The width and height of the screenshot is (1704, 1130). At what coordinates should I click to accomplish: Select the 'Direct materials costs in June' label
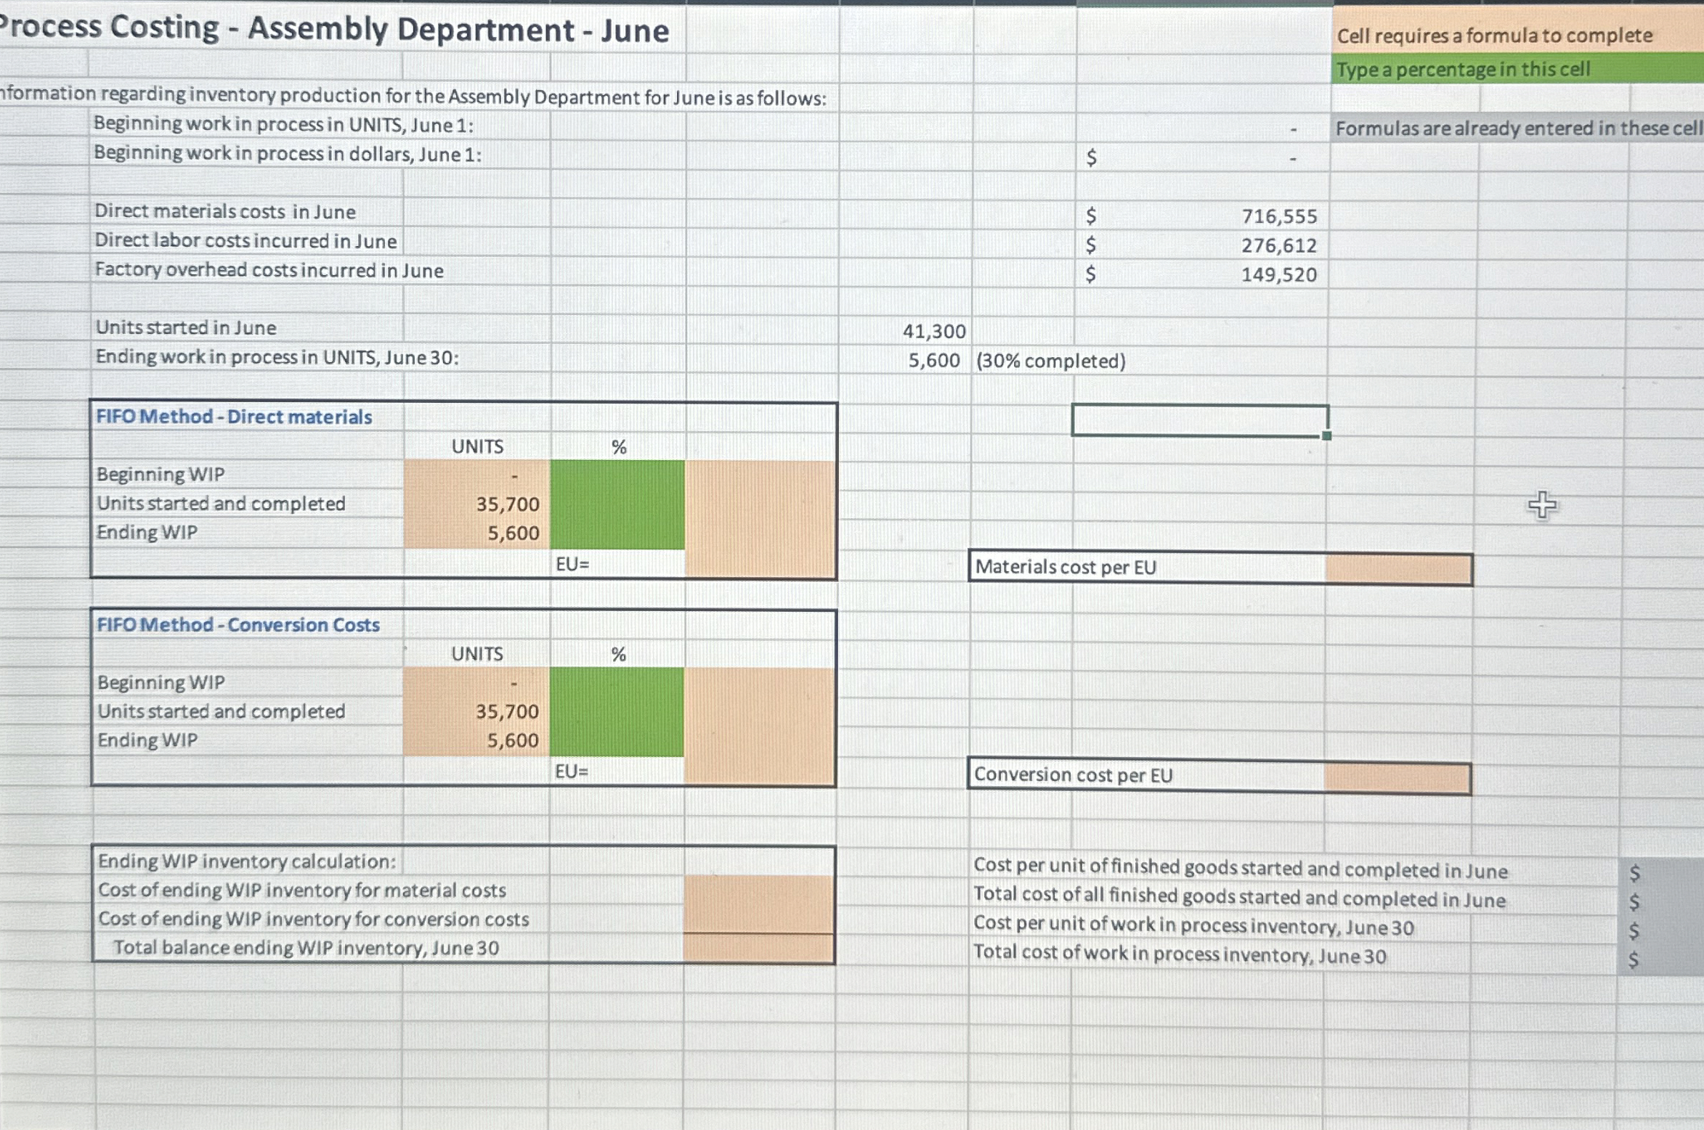pyautogui.click(x=225, y=211)
